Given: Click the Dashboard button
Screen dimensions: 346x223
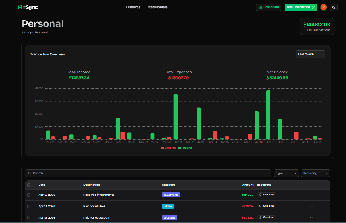Looking at the screenshot, I should click(268, 7).
